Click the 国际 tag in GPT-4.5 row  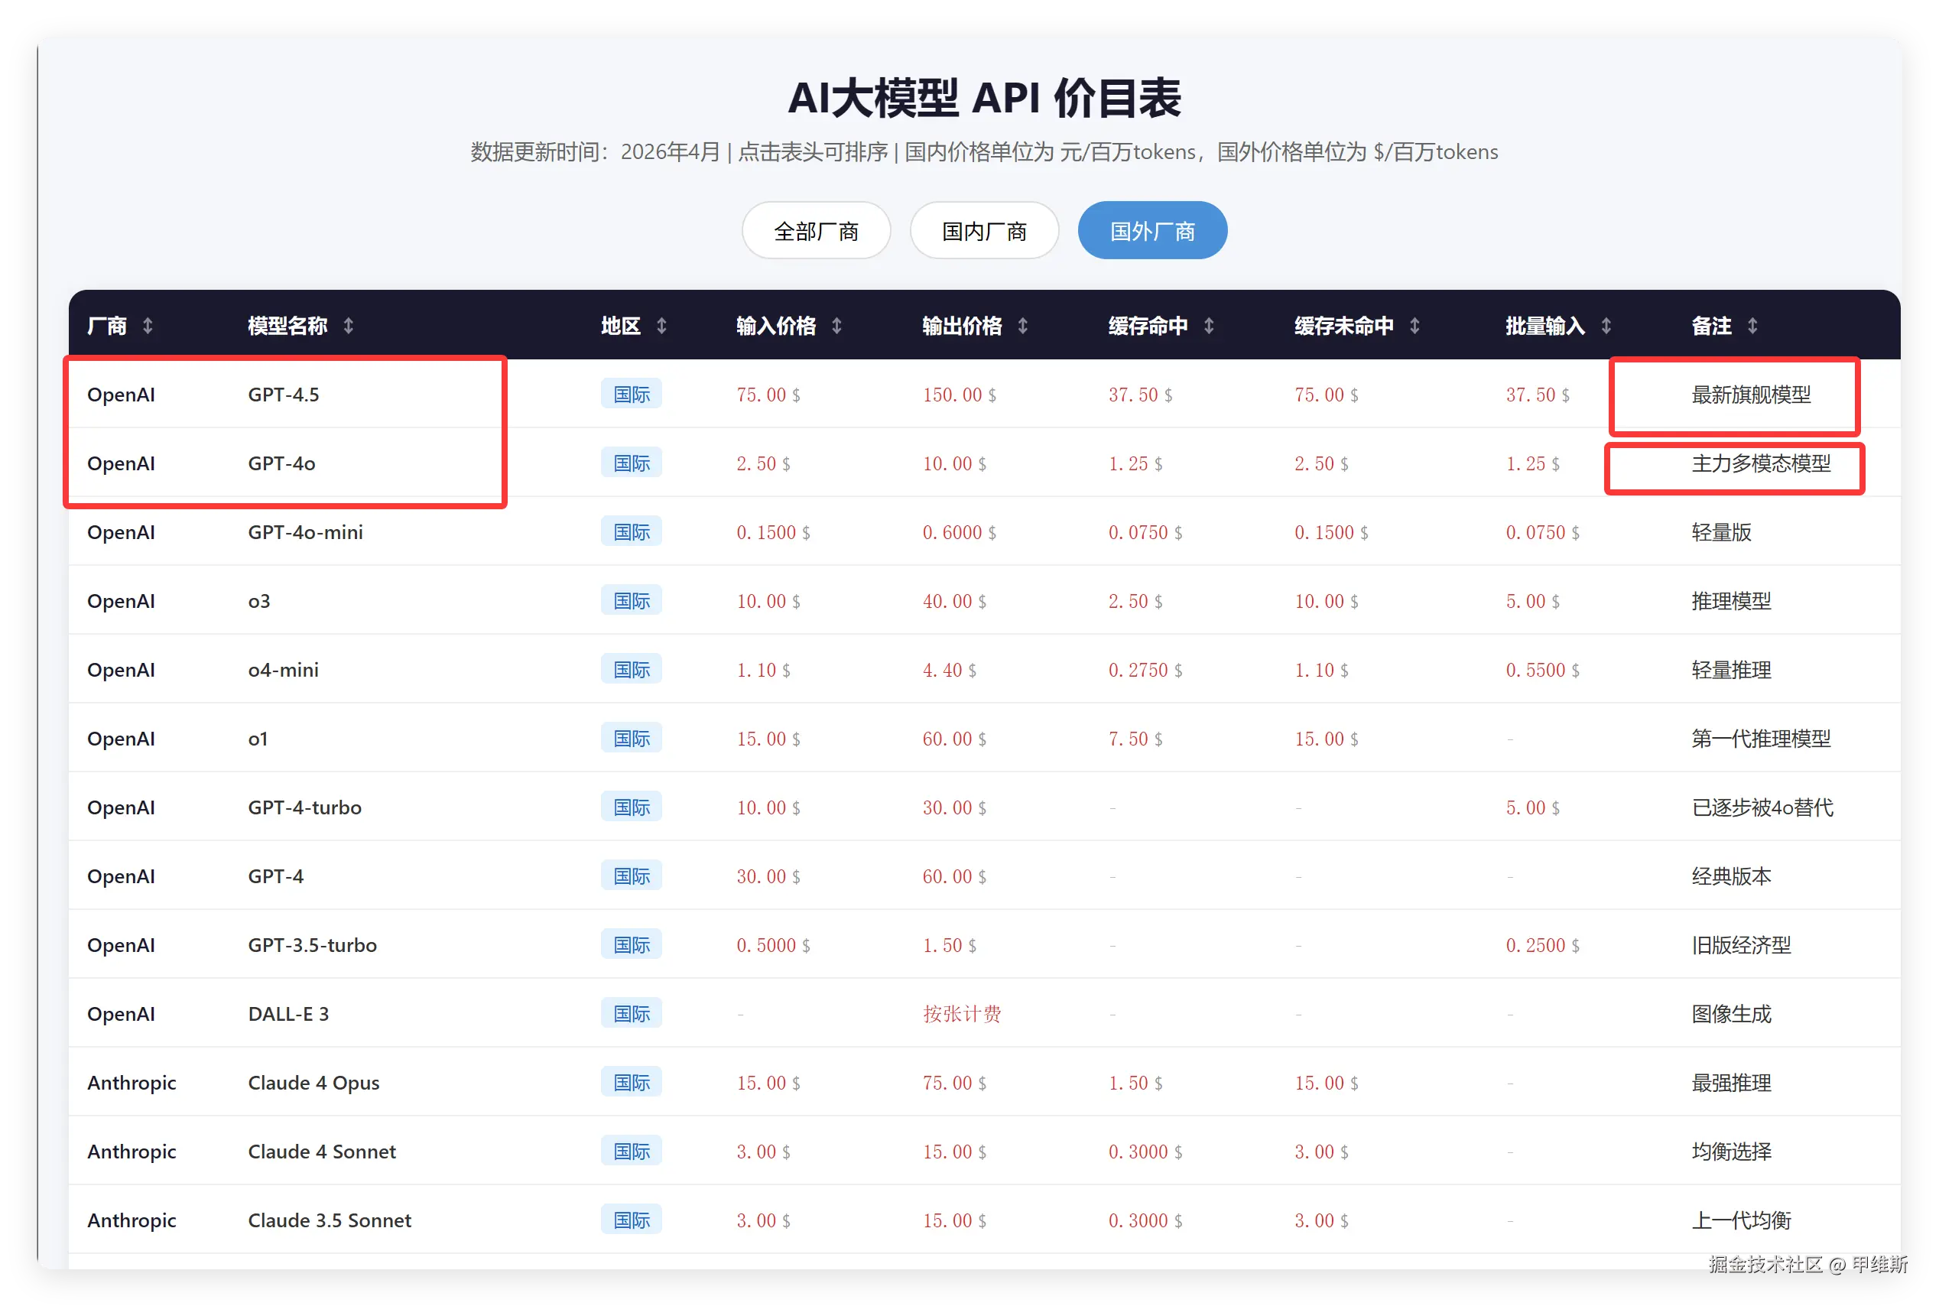pyautogui.click(x=632, y=394)
